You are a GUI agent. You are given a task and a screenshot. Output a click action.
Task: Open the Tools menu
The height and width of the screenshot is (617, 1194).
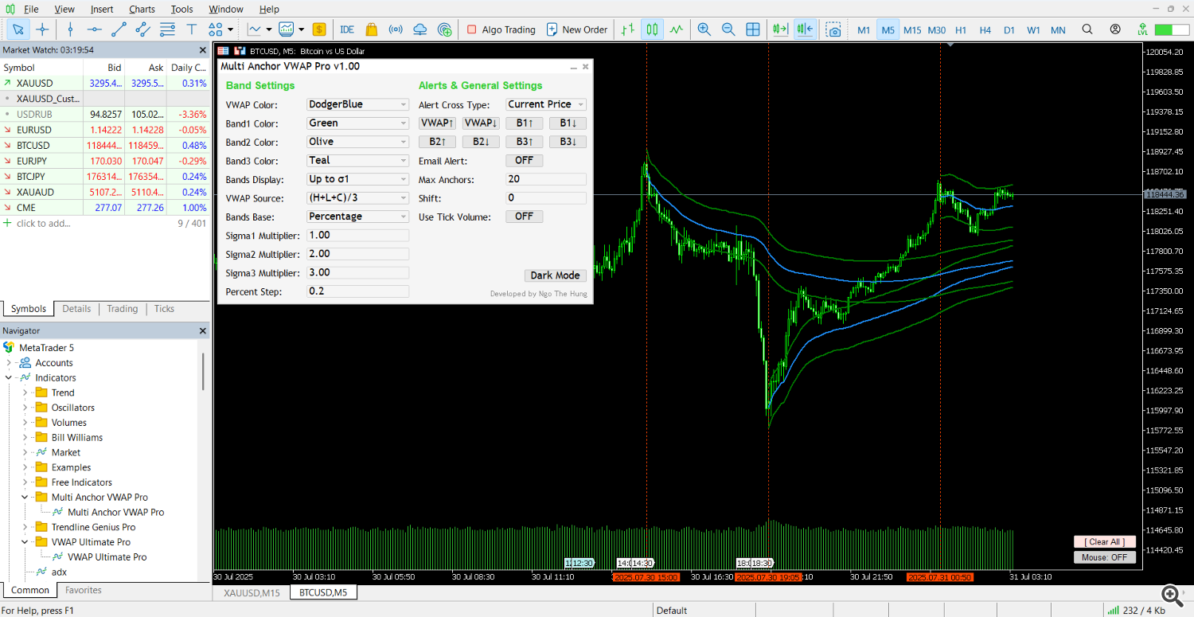click(x=181, y=9)
